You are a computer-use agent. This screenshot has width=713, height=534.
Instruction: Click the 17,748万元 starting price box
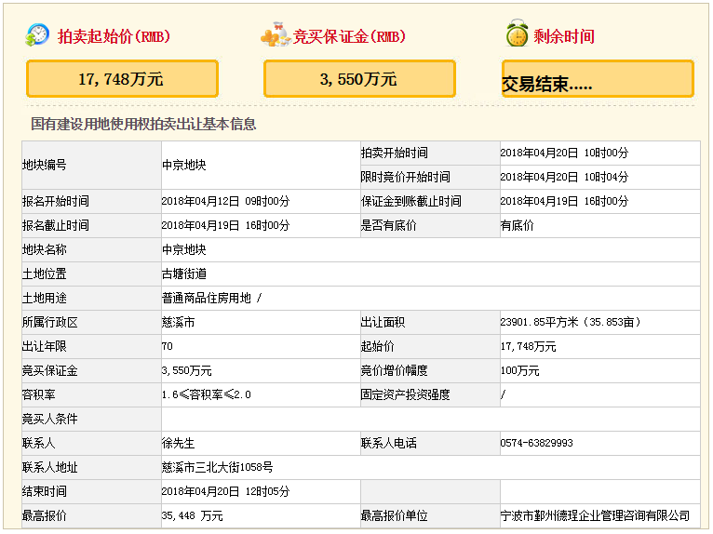point(122,79)
